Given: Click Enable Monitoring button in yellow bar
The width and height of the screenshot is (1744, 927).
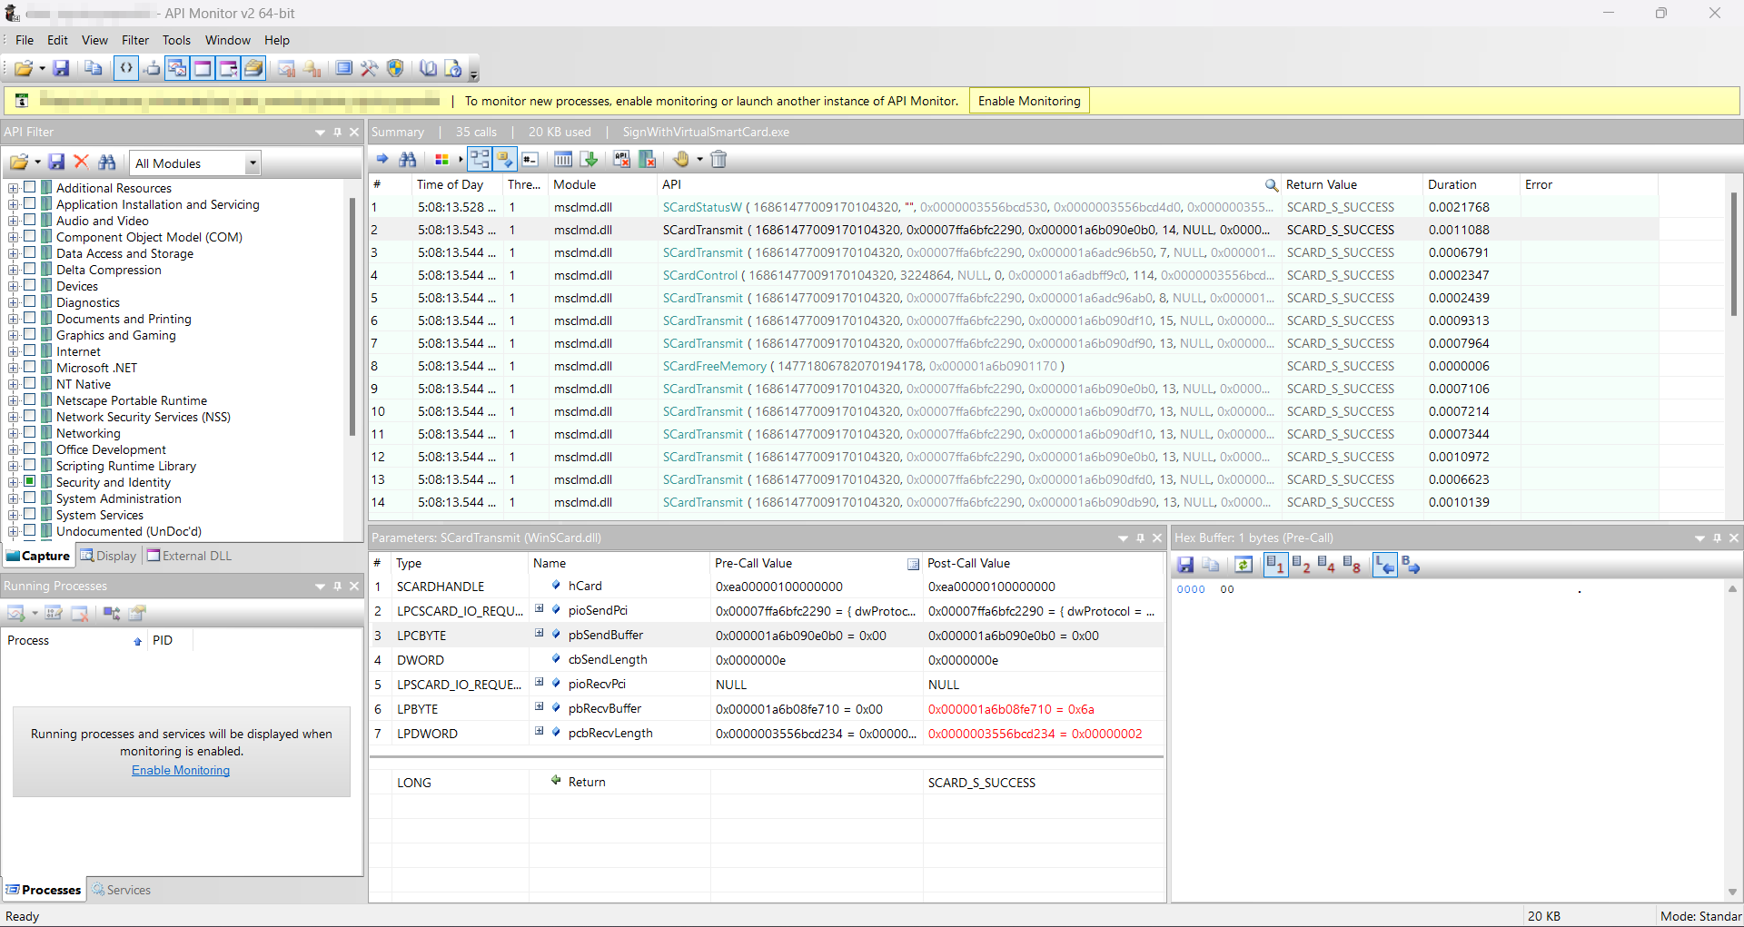Looking at the screenshot, I should [1029, 101].
